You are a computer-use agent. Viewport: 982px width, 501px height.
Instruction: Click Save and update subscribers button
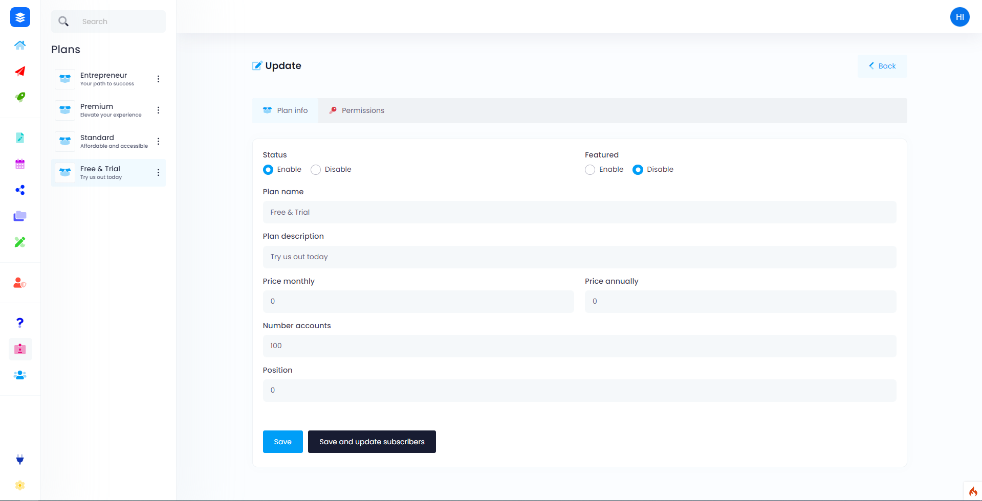coord(372,442)
